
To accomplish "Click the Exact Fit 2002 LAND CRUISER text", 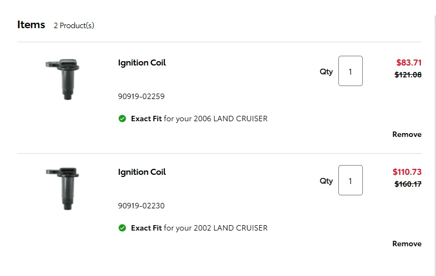I will click(x=199, y=228).
